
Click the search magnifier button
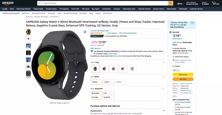click(171, 3)
